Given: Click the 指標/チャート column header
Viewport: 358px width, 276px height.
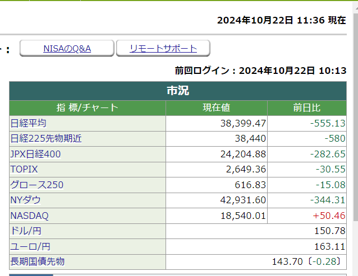Looking at the screenshot, I should point(87,108).
